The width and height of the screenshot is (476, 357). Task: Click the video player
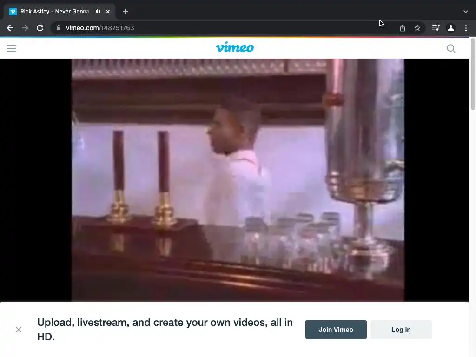click(234, 180)
